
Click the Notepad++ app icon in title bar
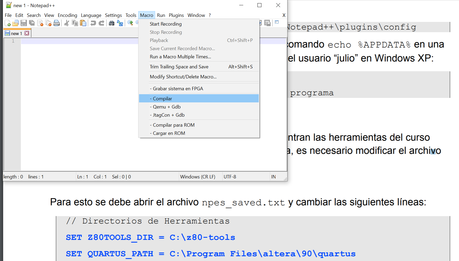point(9,5)
